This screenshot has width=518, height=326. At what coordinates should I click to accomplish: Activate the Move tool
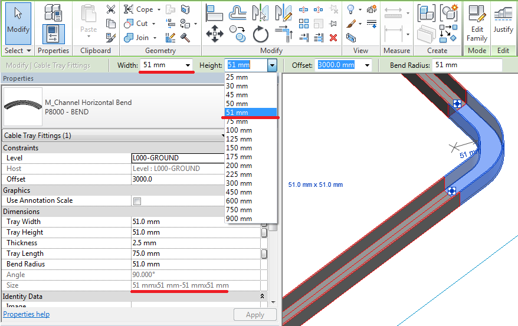pyautogui.click(x=215, y=34)
